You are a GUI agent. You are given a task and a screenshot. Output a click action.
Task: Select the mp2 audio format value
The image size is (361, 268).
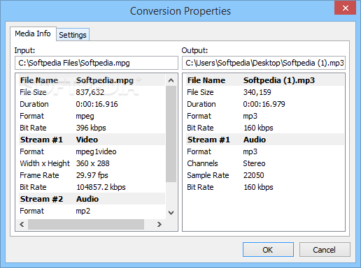pyautogui.click(x=83, y=211)
